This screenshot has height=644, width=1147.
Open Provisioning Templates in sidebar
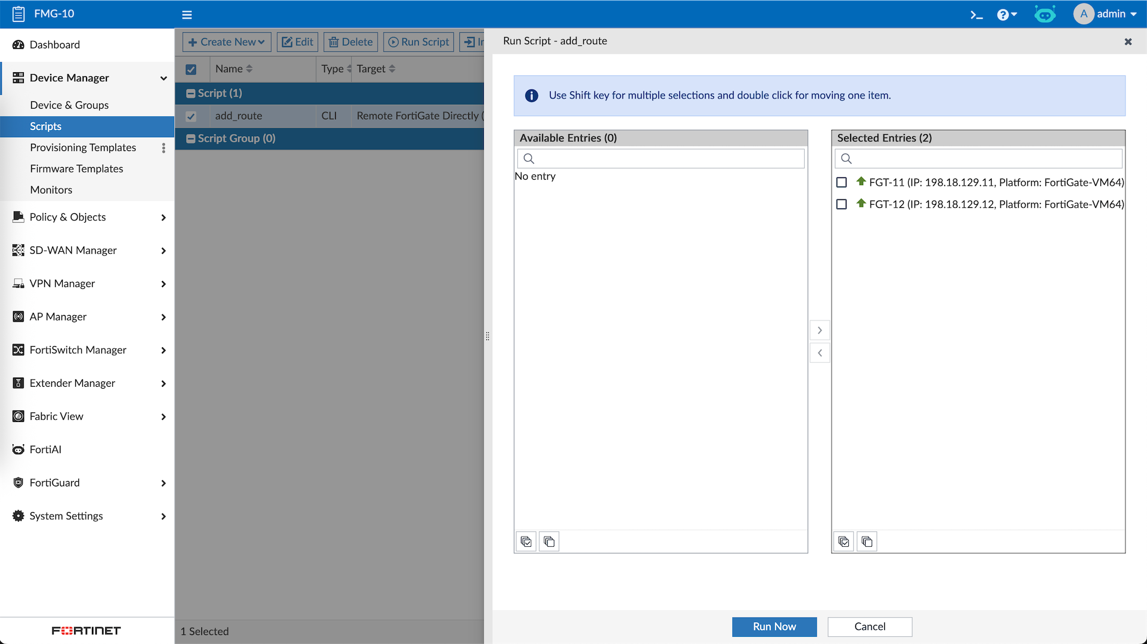(83, 147)
